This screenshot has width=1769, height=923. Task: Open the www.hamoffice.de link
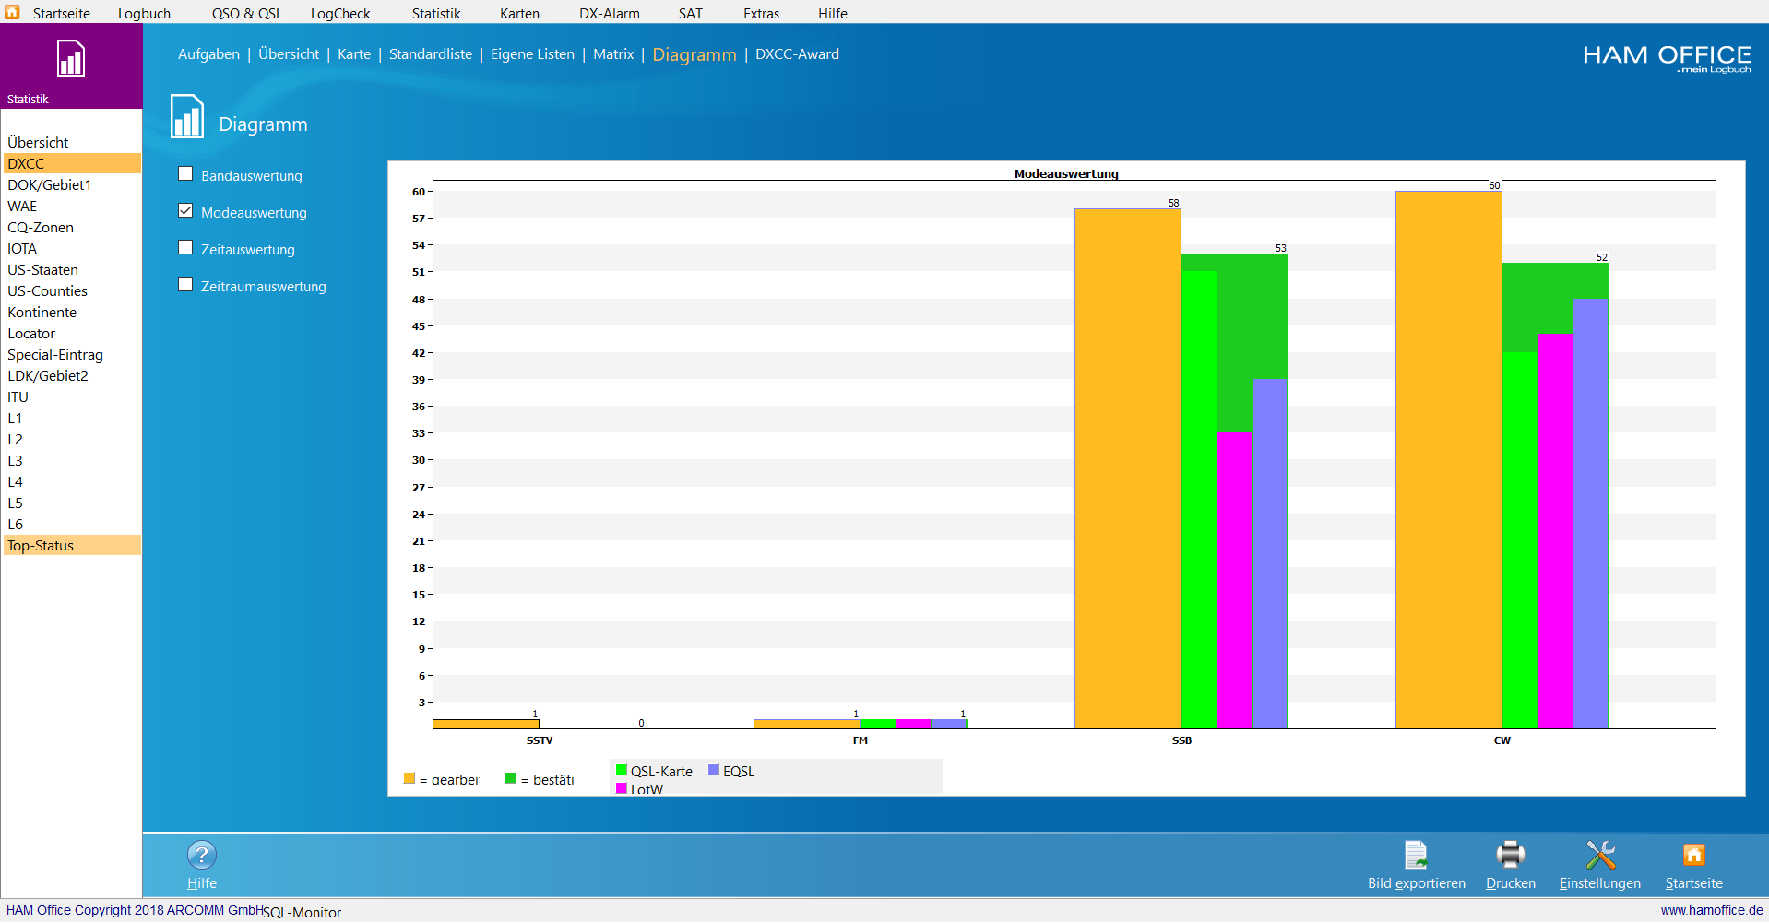[x=1712, y=910]
